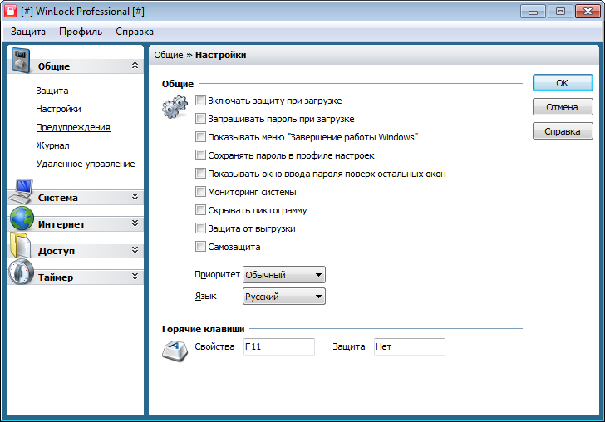Click the keyboard key icon under Горячие клавиши
The height and width of the screenshot is (422, 605).
point(175,351)
